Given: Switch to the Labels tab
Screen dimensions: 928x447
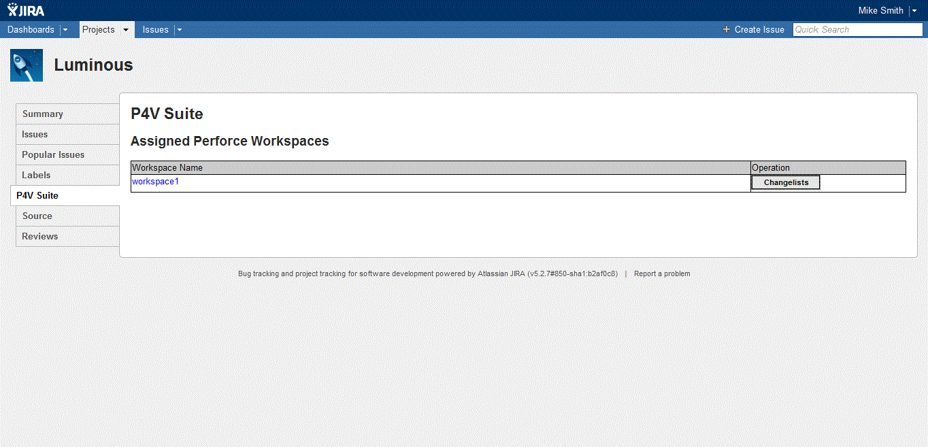Looking at the screenshot, I should pos(67,175).
